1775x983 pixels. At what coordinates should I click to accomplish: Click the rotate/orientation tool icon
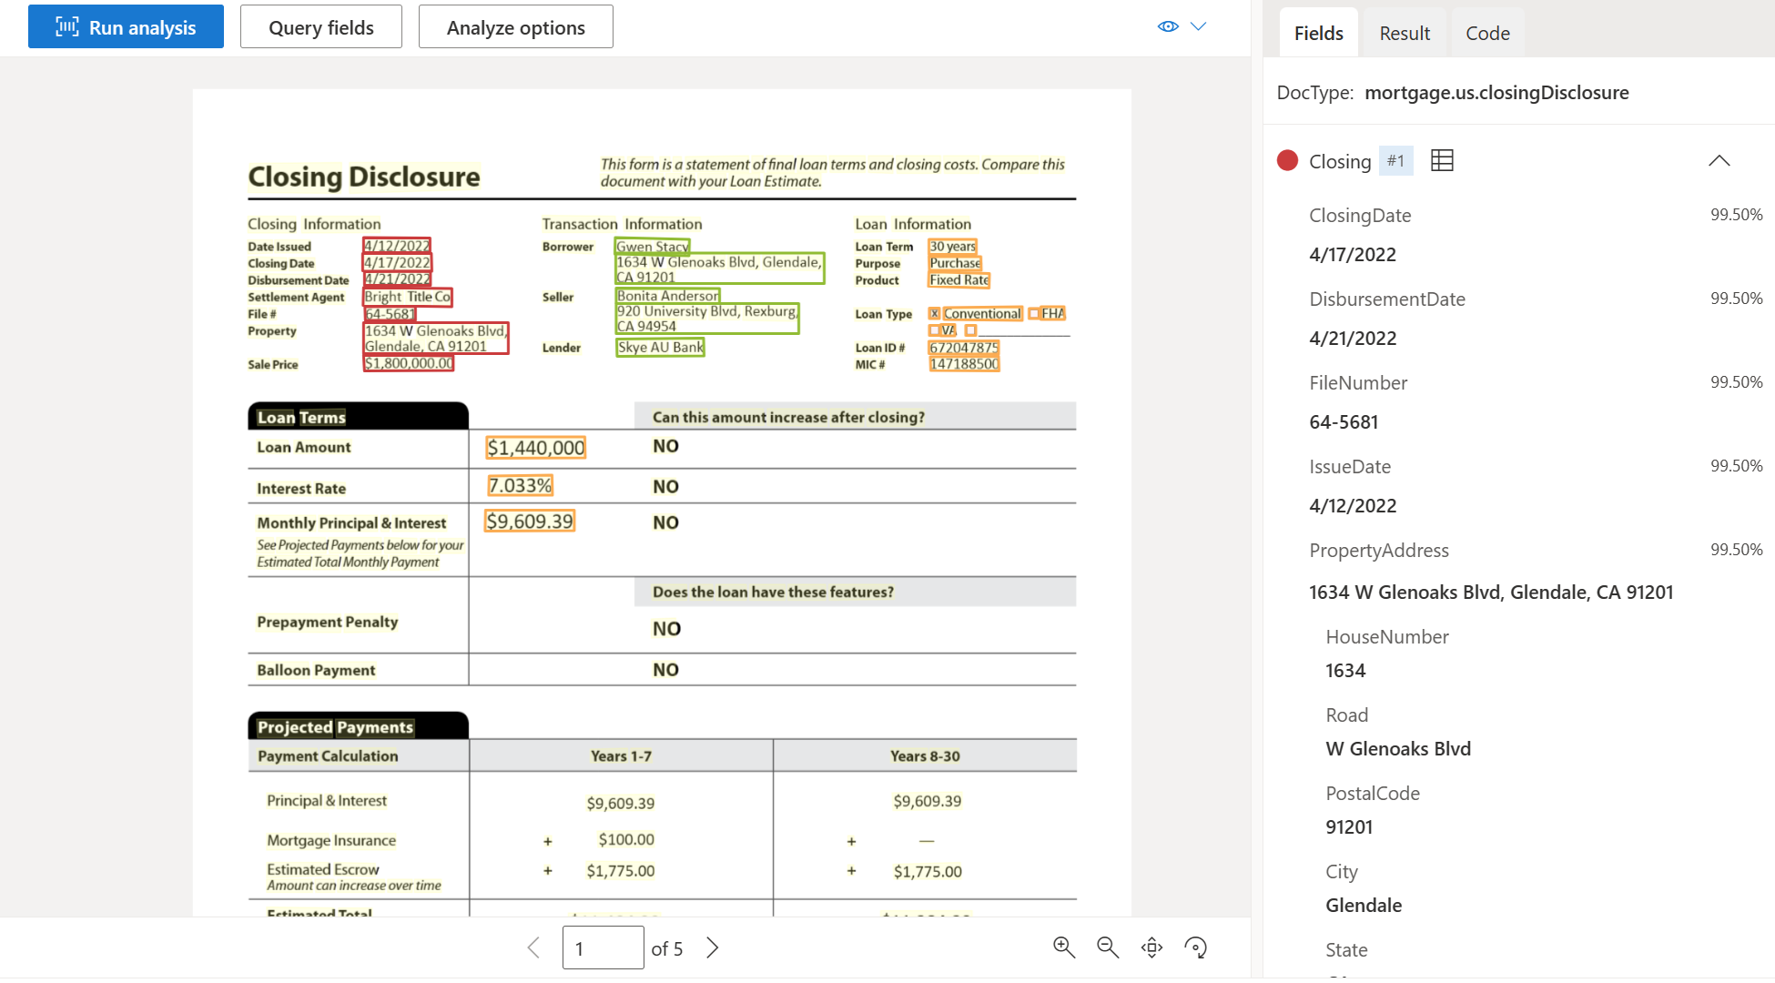[1198, 948]
